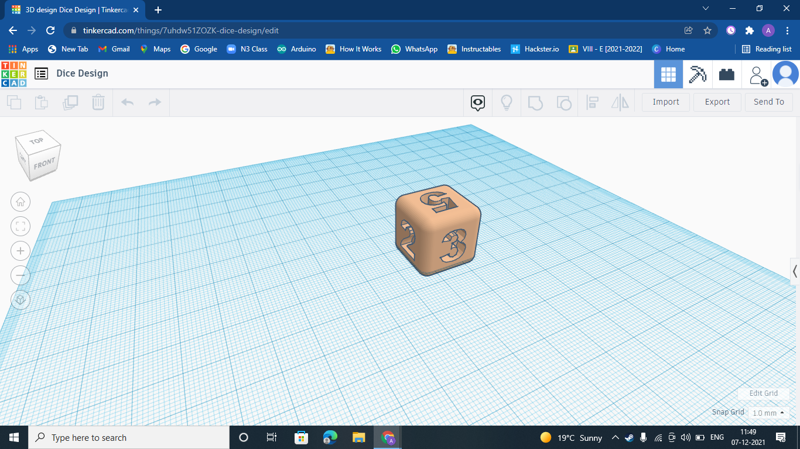Switch to 3D design grid view
The width and height of the screenshot is (800, 449).
coord(668,74)
